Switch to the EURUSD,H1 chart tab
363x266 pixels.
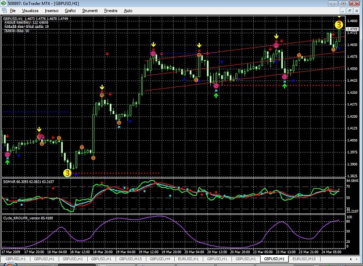188,259
